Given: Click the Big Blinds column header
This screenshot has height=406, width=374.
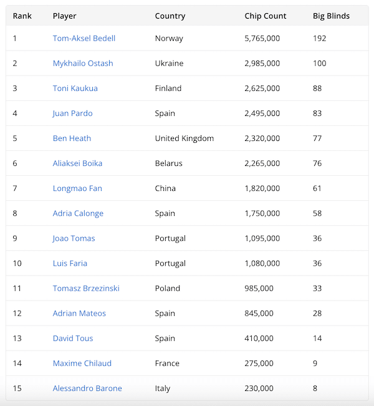Looking at the screenshot, I should pos(331,16).
